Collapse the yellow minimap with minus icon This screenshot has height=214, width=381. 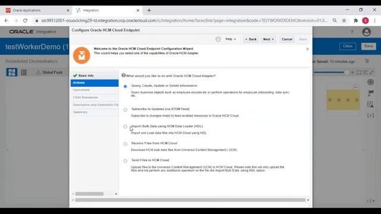pyautogui.click(x=355, y=87)
